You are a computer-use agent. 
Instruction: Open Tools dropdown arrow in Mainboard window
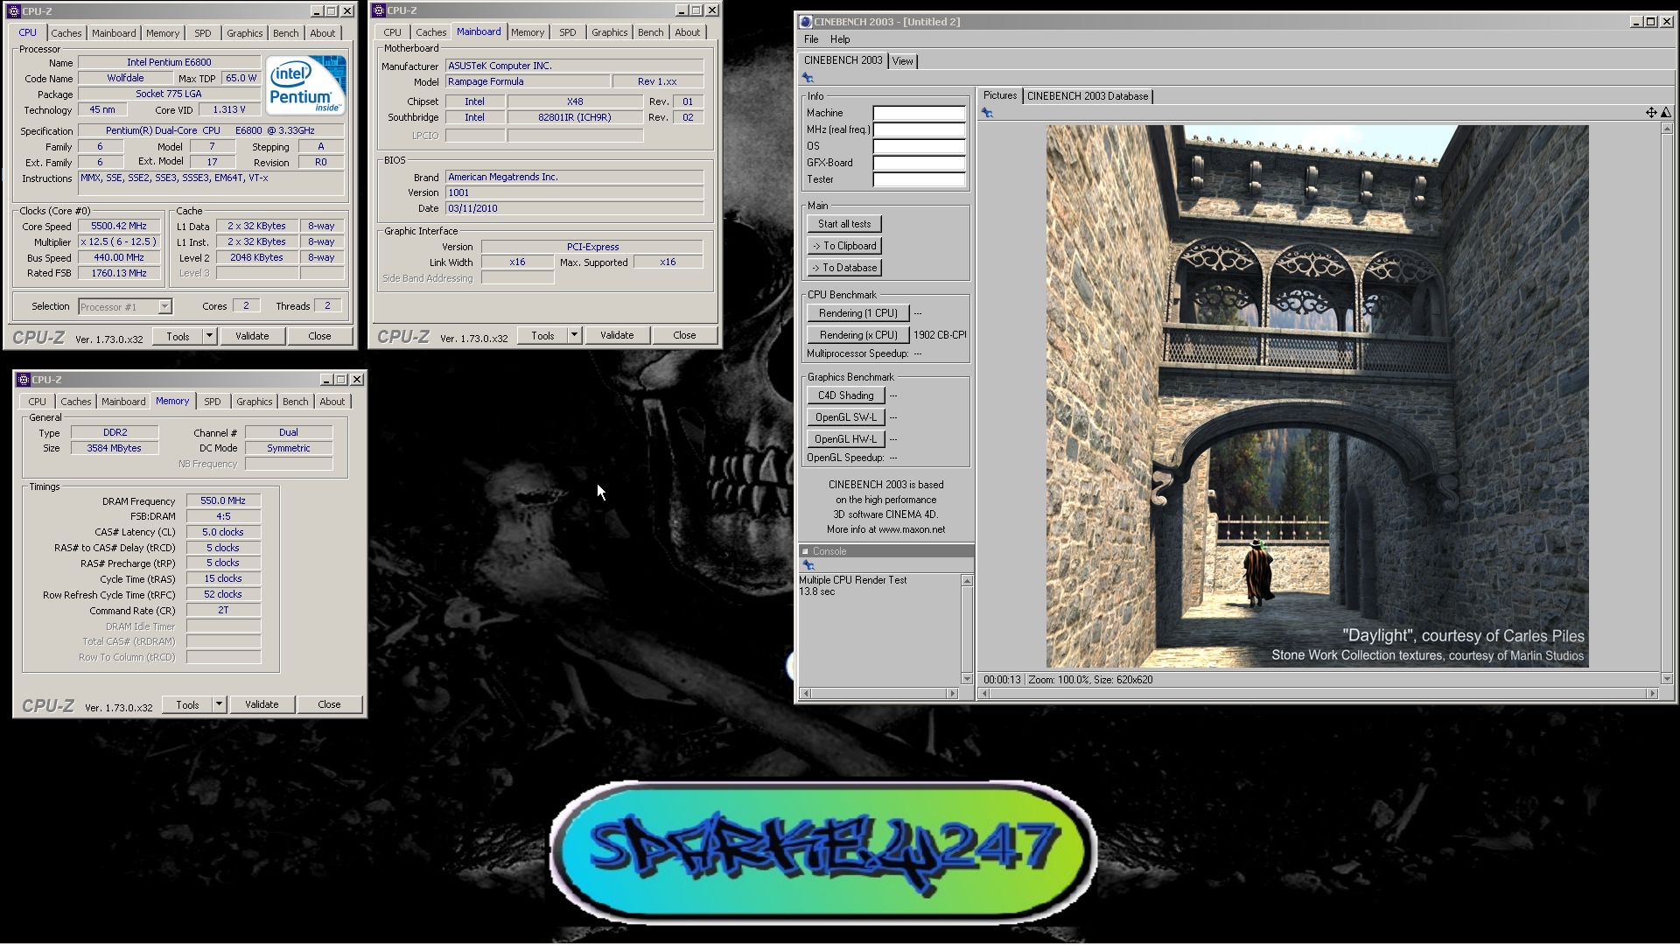574,335
